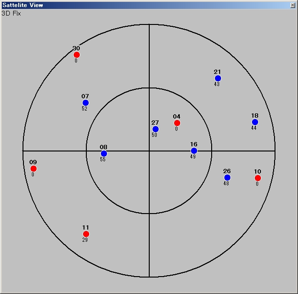Viewport: 298px width, 294px height.
Task: Click signal value 29 under satellite 11
Action: click(x=85, y=240)
